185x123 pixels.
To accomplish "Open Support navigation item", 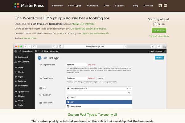I will (120, 6).
